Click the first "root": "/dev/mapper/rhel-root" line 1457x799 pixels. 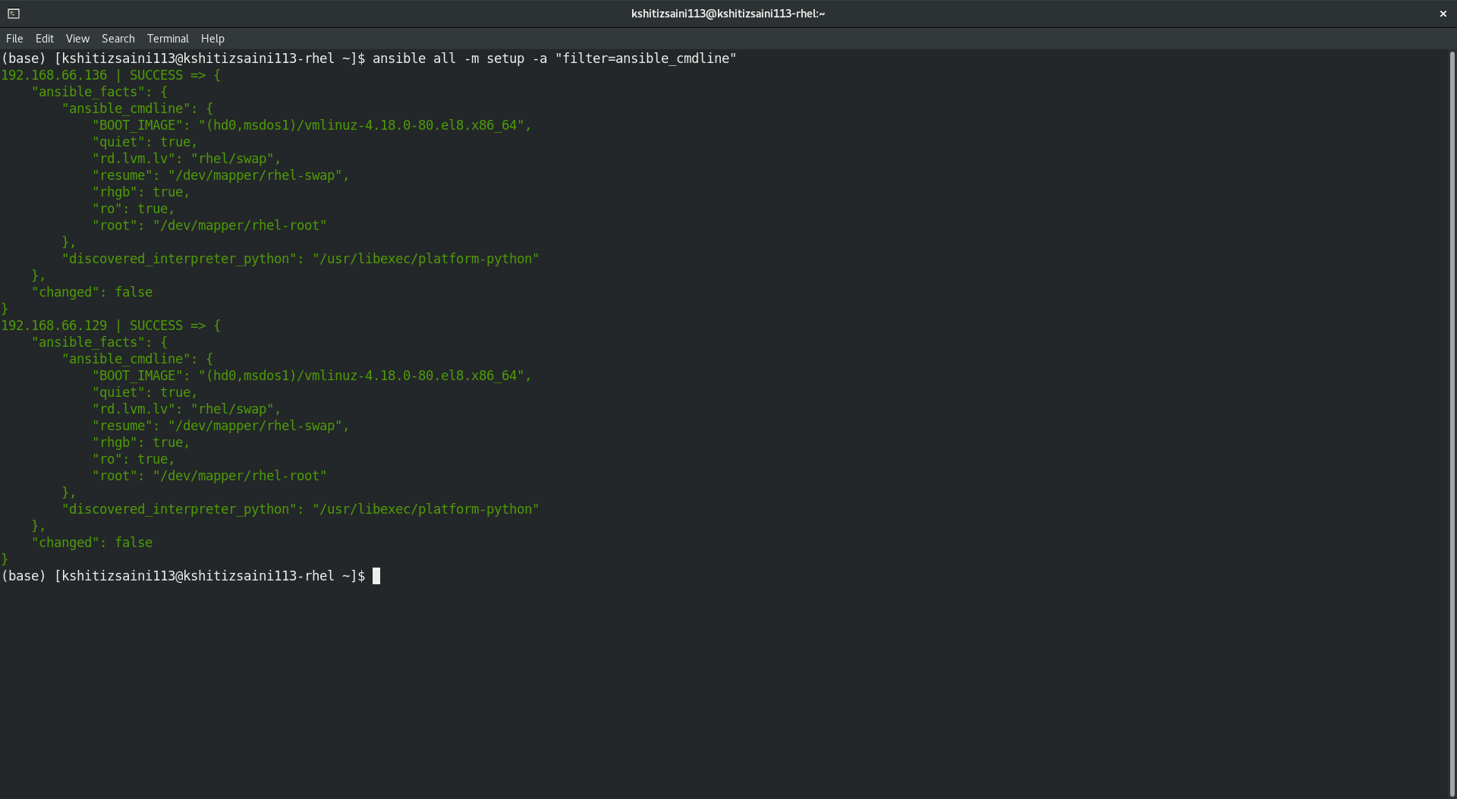pos(209,225)
